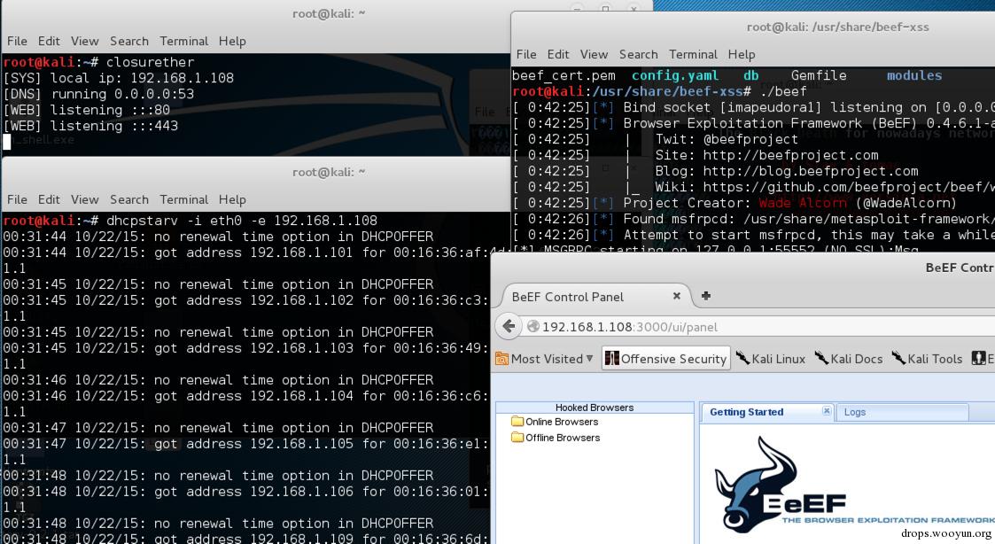Click the Offline Browsers folder icon
The image size is (995, 544).
[x=517, y=438]
